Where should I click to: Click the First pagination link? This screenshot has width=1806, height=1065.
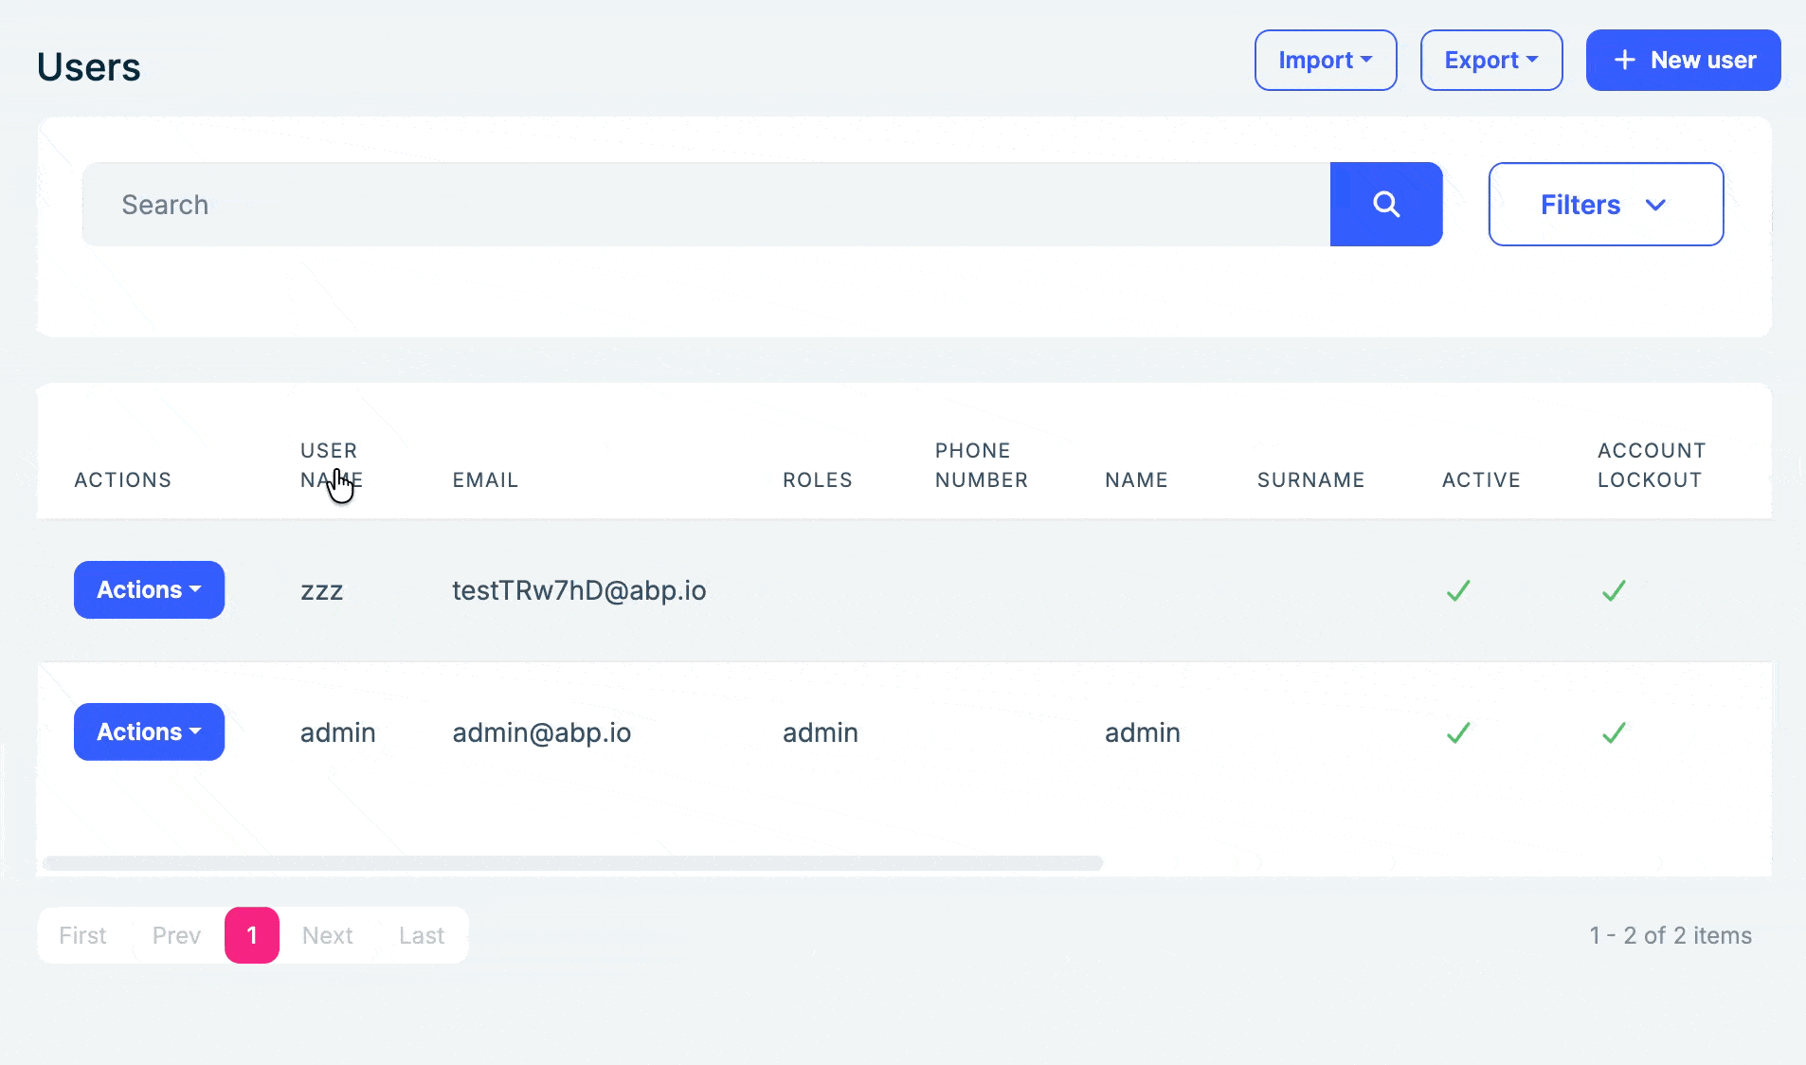(82, 935)
